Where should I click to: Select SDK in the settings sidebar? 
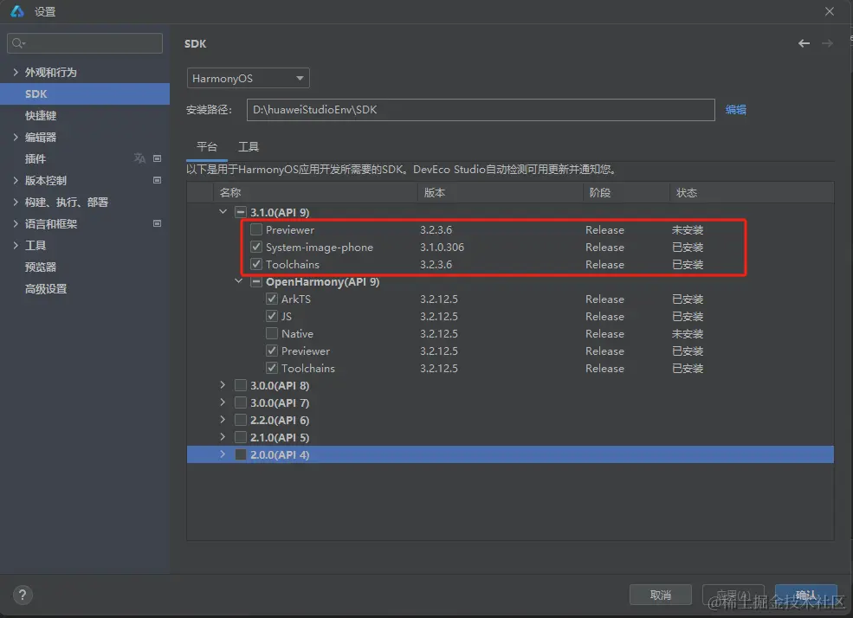click(85, 93)
